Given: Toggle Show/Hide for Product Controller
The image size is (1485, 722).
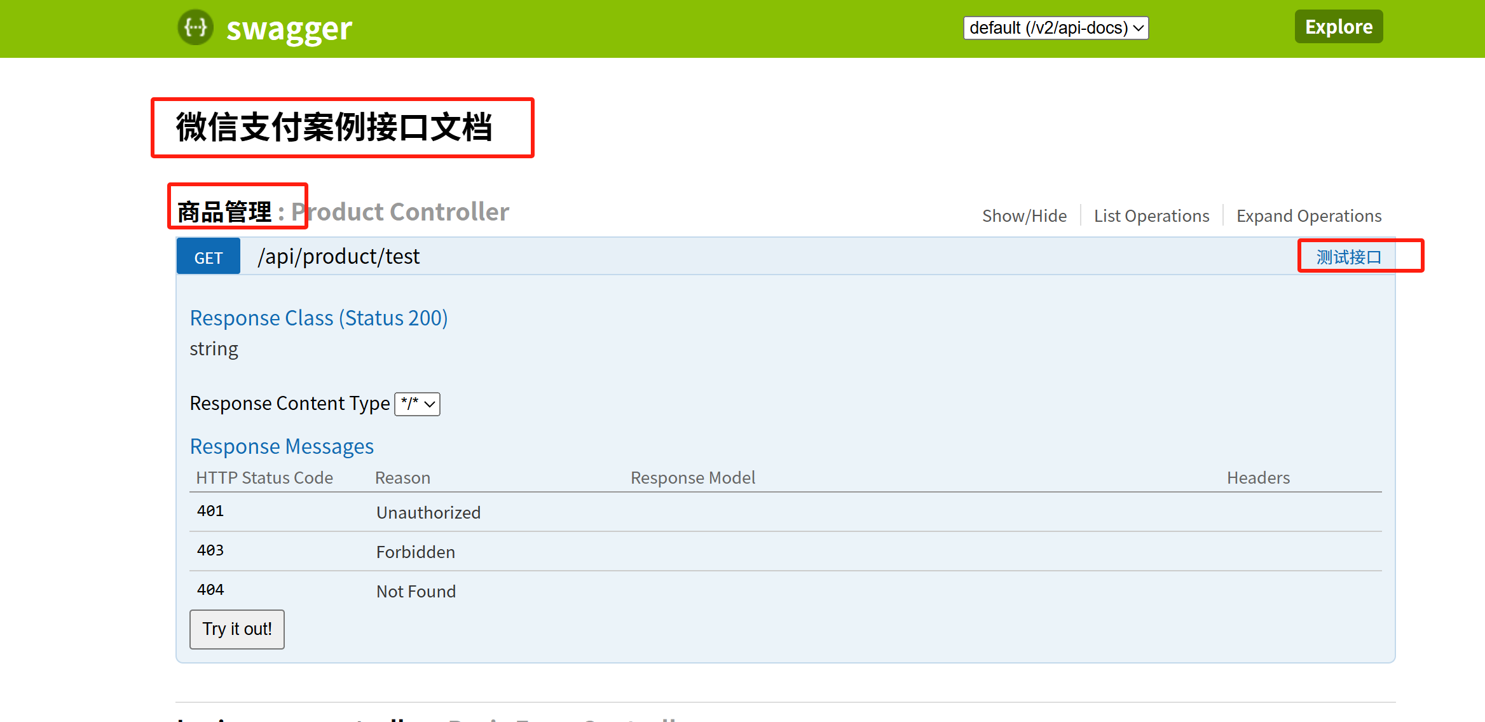Looking at the screenshot, I should pos(1024,216).
